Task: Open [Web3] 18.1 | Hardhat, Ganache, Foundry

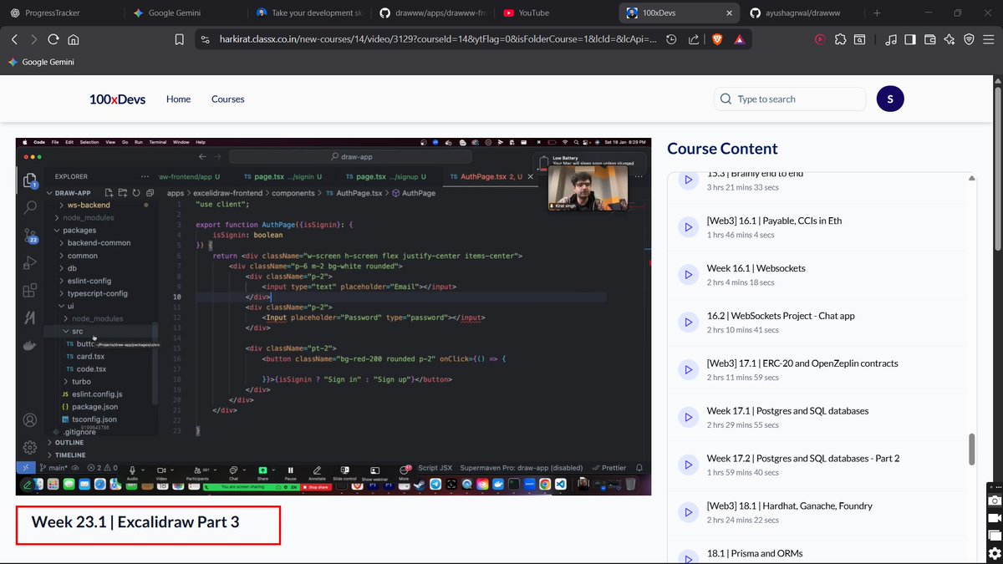Action: coord(789,506)
